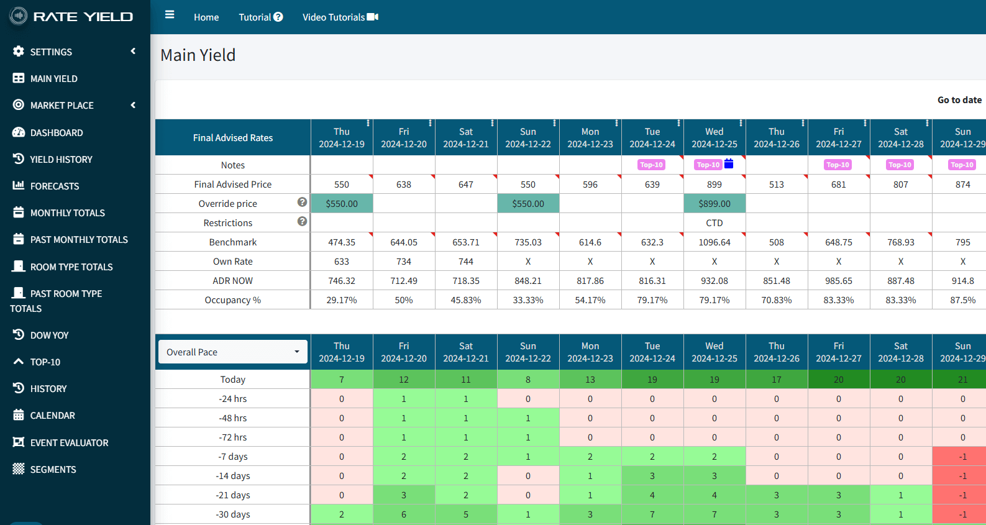Image resolution: width=986 pixels, height=525 pixels.
Task: Click the Segments grid icon
Action: [19, 469]
